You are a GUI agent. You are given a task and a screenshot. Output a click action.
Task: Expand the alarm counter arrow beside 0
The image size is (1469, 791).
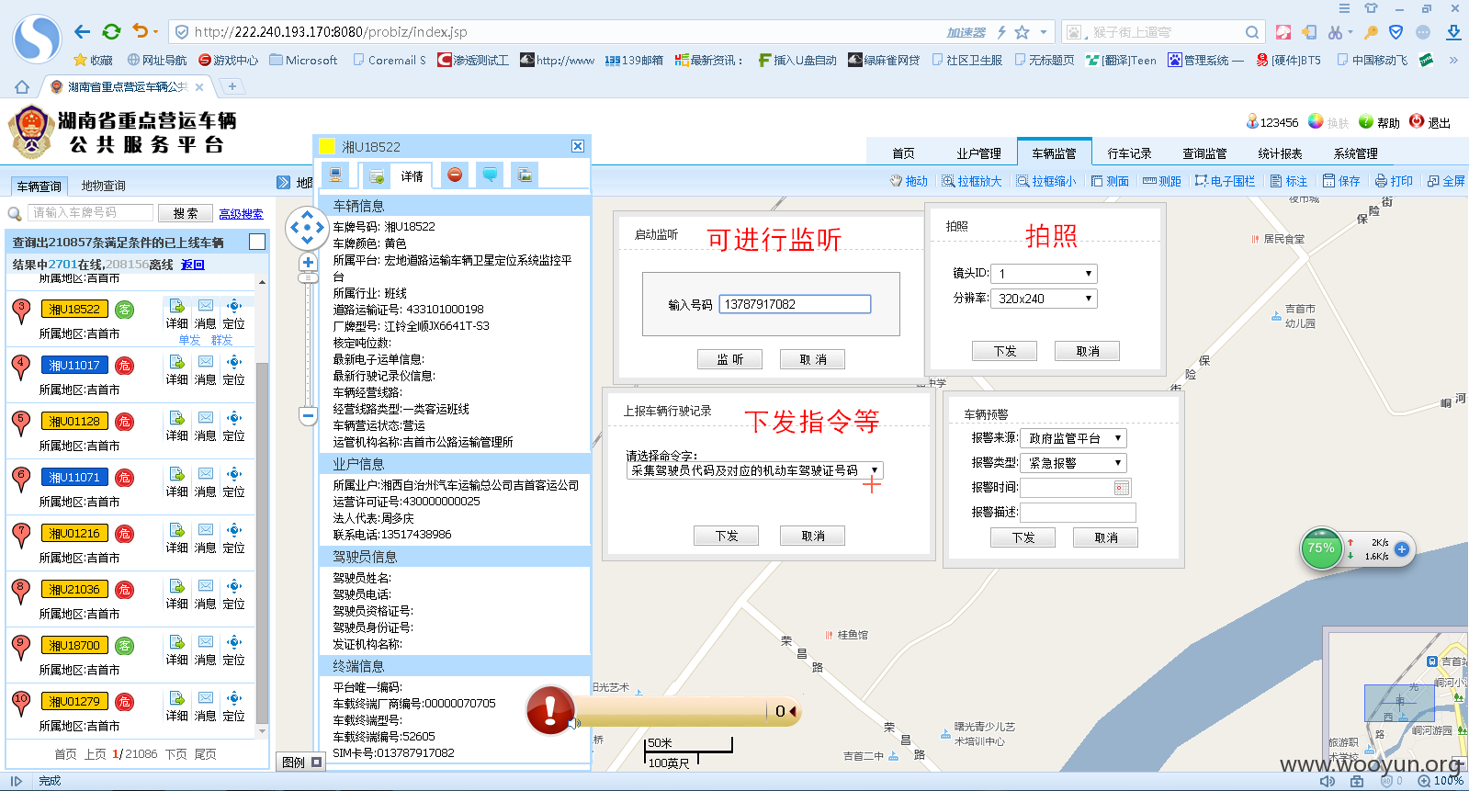click(x=793, y=711)
